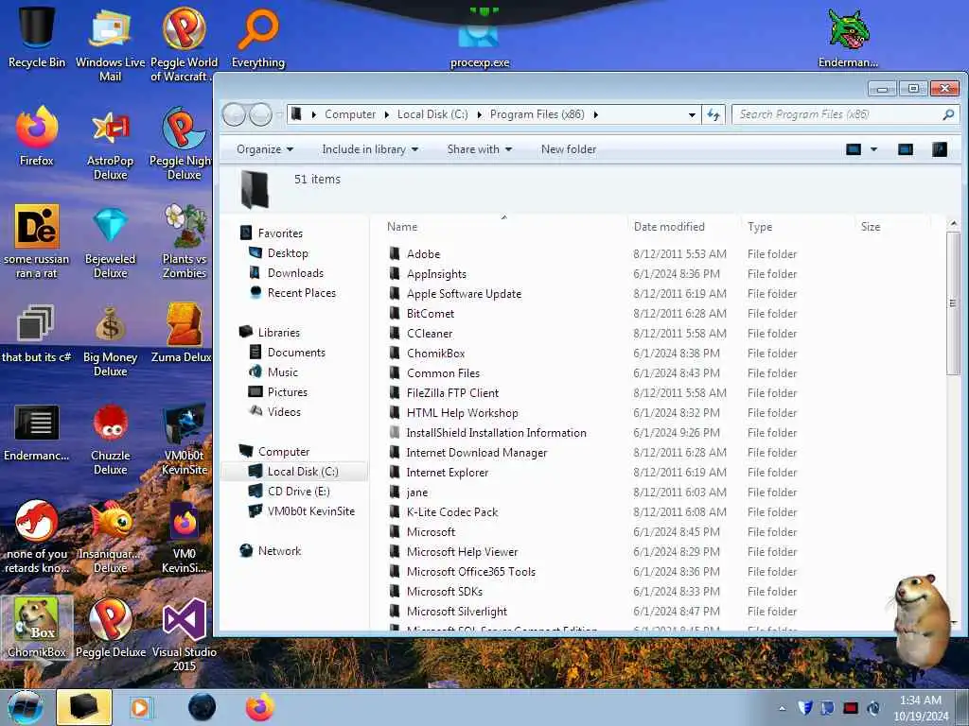Open Insaniquarium Deluxe desktop icon
The image size is (969, 726).
(x=110, y=537)
